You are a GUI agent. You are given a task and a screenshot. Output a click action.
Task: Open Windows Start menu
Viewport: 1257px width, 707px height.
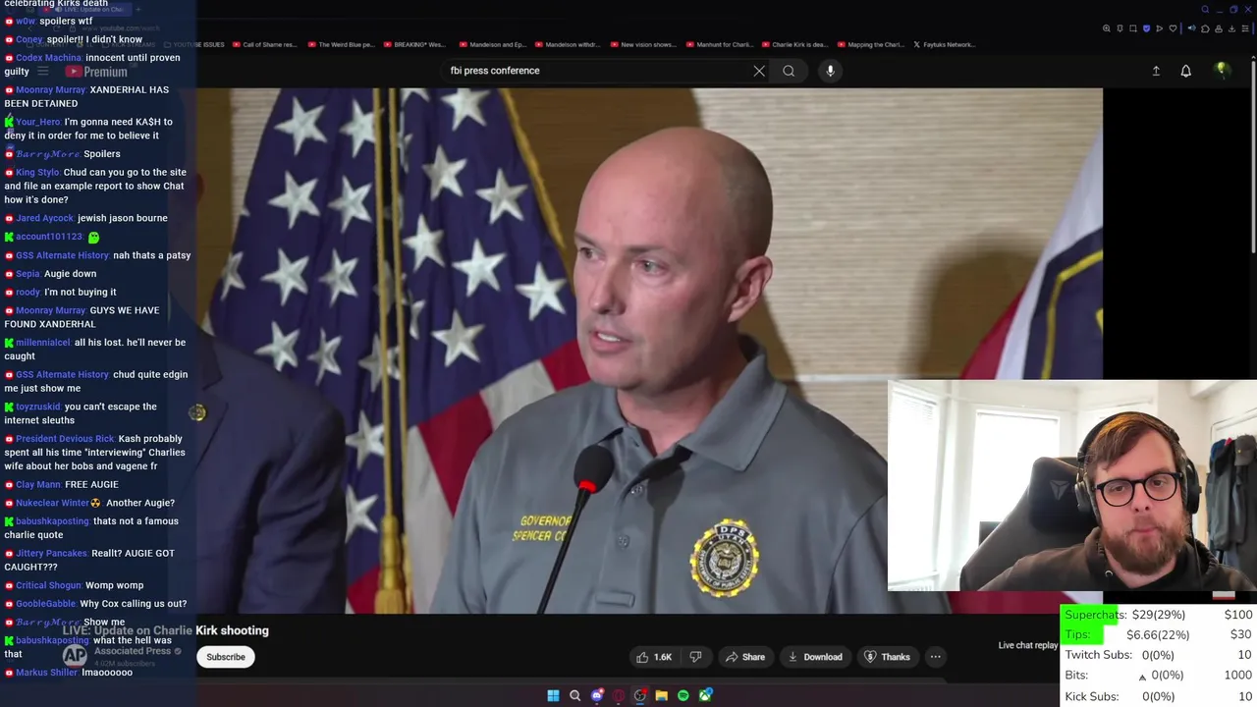(x=553, y=695)
